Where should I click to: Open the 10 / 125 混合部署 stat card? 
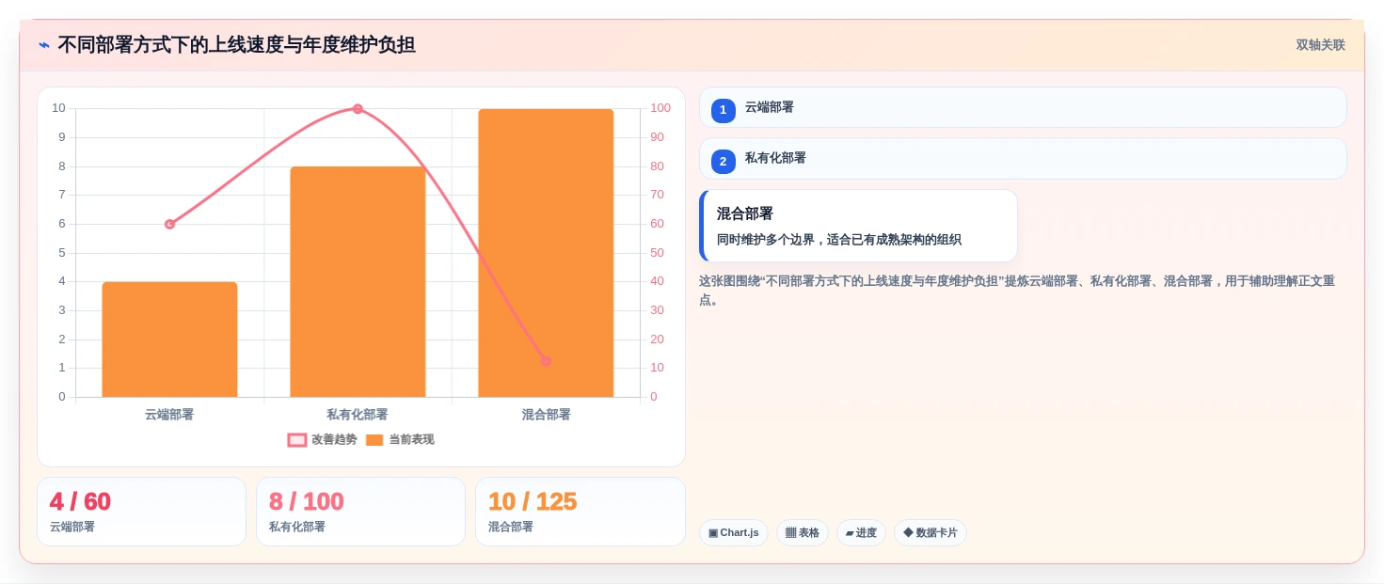click(581, 512)
